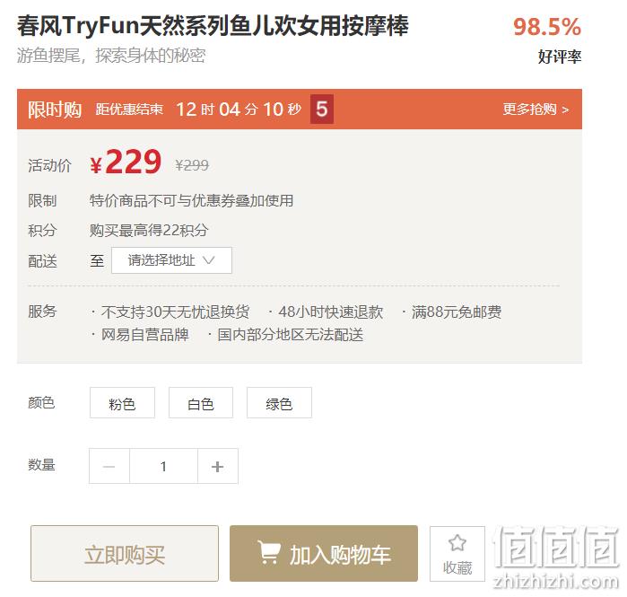Click 加入购物车 add to cart button
627x597 pixels.
click(324, 553)
